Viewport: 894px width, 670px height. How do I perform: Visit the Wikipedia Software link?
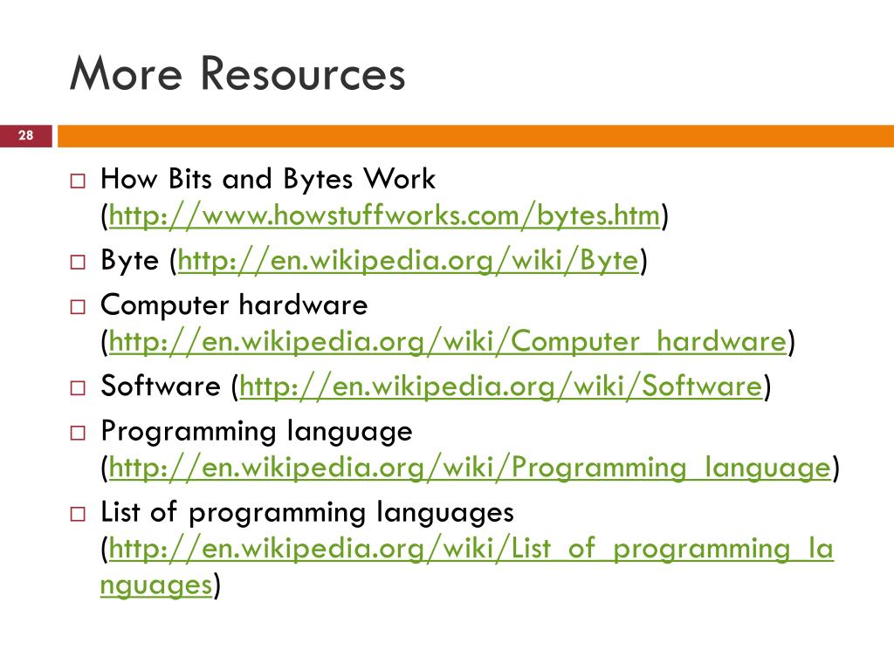pyautogui.click(x=500, y=386)
